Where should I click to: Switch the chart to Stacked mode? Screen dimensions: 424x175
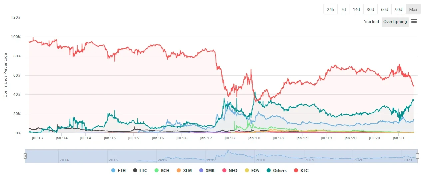[371, 22]
